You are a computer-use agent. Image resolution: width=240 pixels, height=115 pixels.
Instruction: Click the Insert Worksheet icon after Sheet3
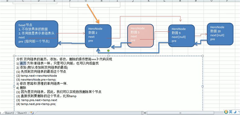32,113
